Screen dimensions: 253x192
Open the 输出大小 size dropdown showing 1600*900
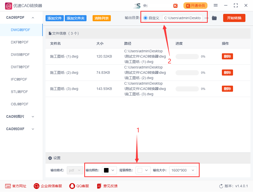(x=183, y=170)
